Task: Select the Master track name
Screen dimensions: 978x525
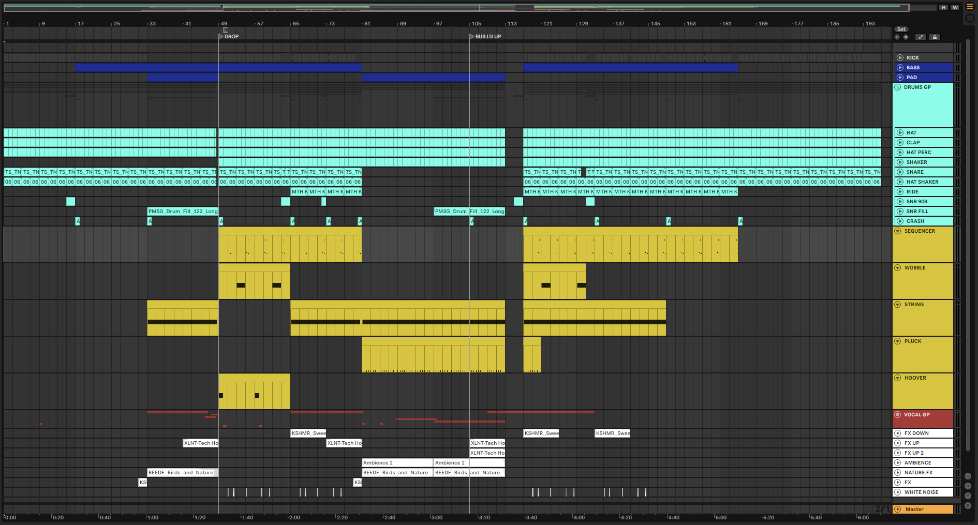Action: [x=914, y=509]
